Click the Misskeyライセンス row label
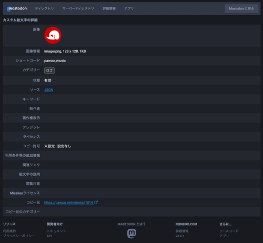The image size is (263, 243). coord(25,193)
